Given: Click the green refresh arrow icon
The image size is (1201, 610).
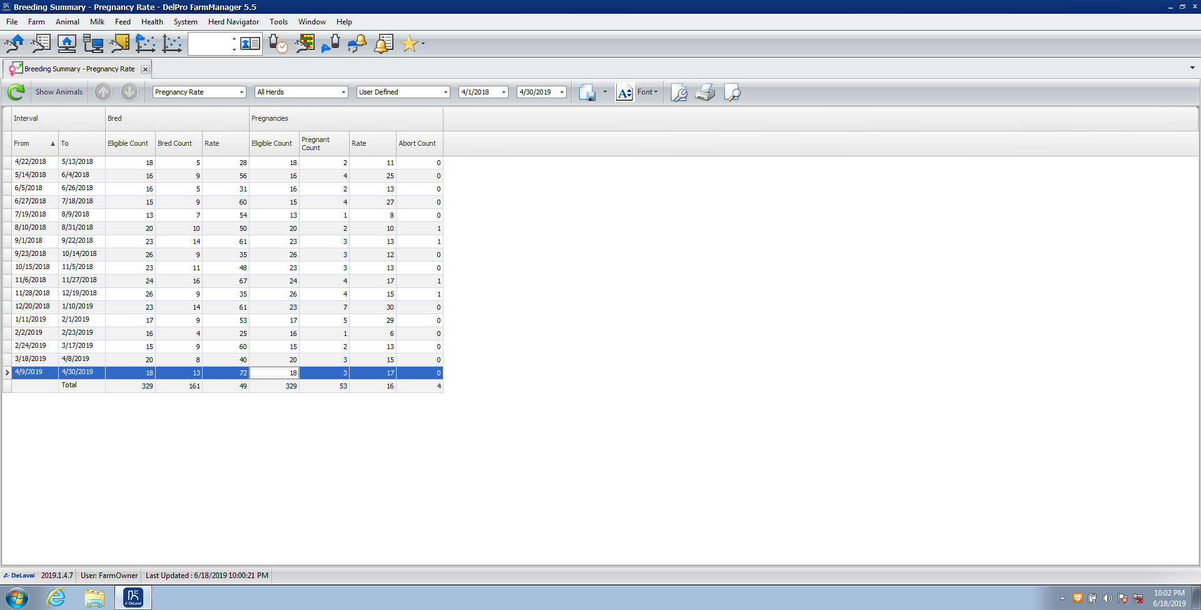Looking at the screenshot, I should click(x=16, y=92).
